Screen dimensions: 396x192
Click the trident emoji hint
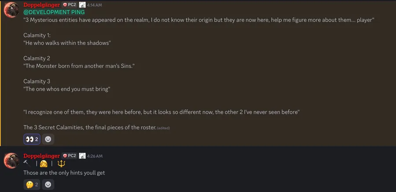pyautogui.click(x=61, y=164)
